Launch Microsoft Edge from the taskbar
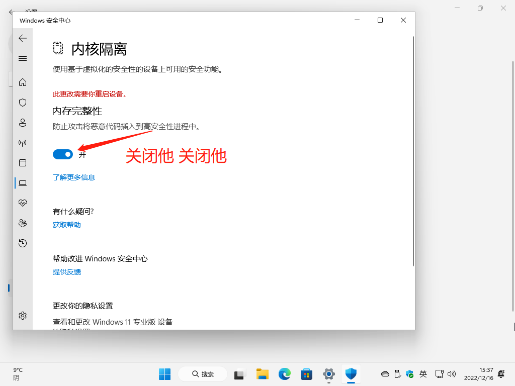The width and height of the screenshot is (515, 386). pyautogui.click(x=285, y=374)
